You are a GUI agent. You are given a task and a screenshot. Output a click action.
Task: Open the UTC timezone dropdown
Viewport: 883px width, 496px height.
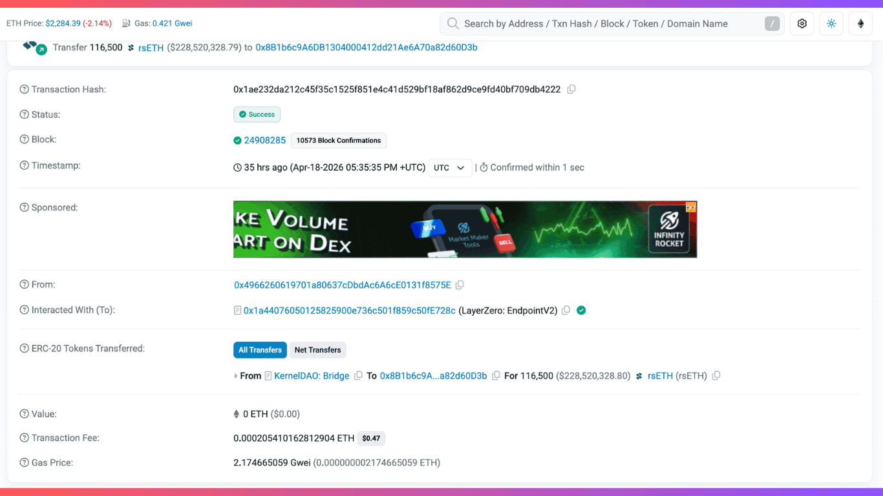click(x=450, y=167)
